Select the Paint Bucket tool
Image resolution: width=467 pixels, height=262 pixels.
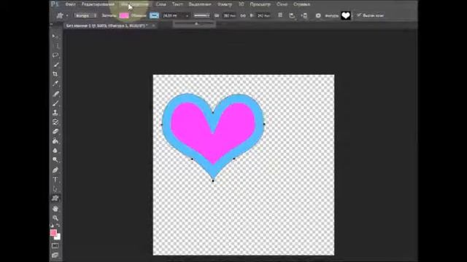point(55,141)
